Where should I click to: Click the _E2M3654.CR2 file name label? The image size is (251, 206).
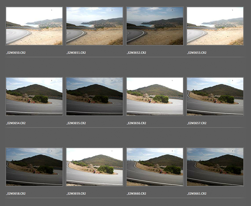click(16, 123)
